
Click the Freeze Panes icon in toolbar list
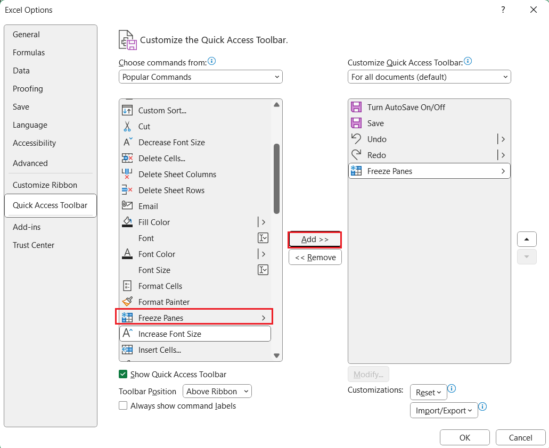coord(356,171)
